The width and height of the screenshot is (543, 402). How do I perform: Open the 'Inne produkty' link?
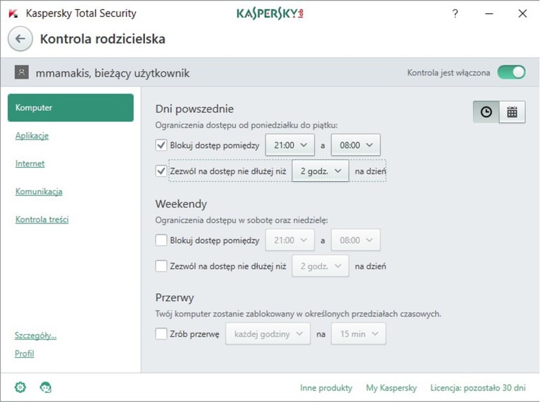pos(326,388)
